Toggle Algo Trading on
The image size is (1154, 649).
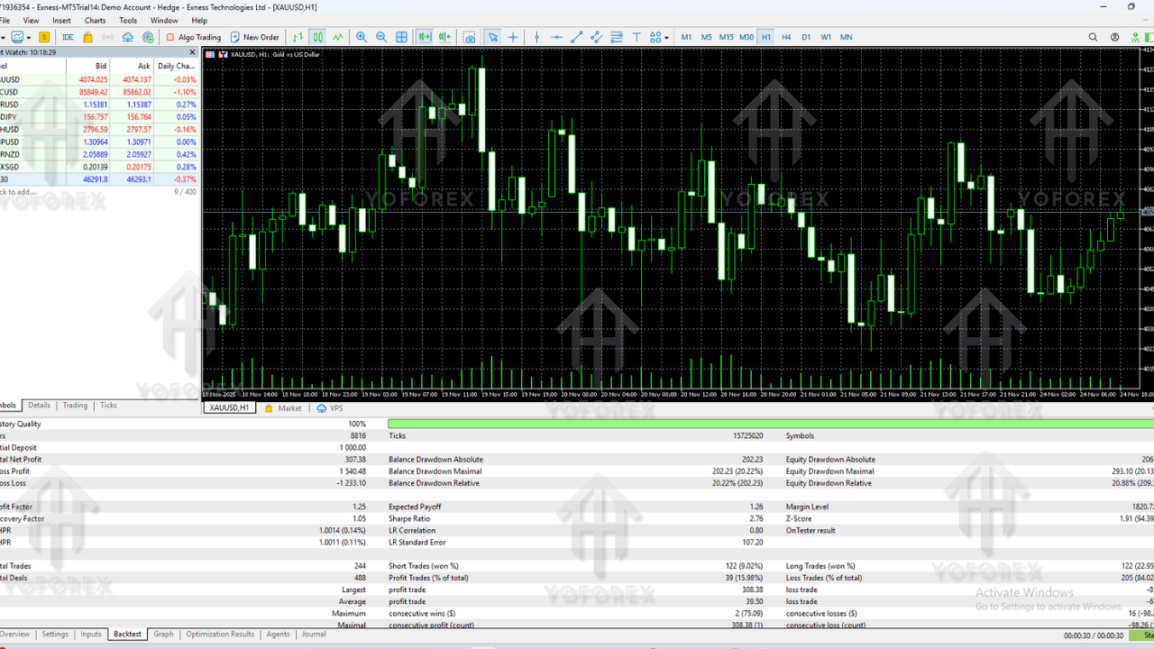(192, 37)
